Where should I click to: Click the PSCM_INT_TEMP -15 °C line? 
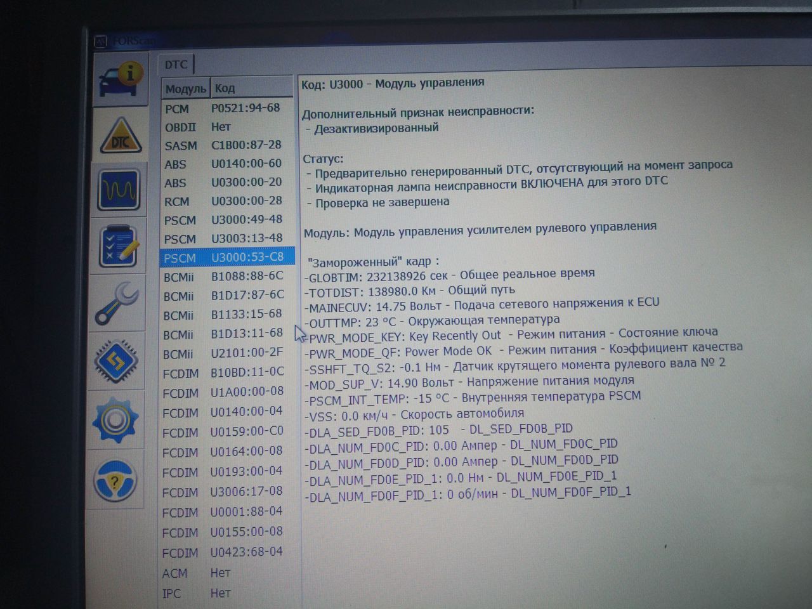coord(473,398)
